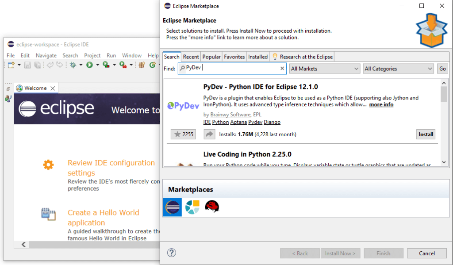Viewport: 453px width, 265px height.
Task: Select the Welcome tab in Eclipse IDE
Action: [35, 88]
